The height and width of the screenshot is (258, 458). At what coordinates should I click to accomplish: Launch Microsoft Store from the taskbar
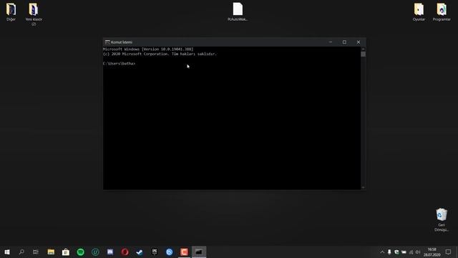[x=66, y=252]
